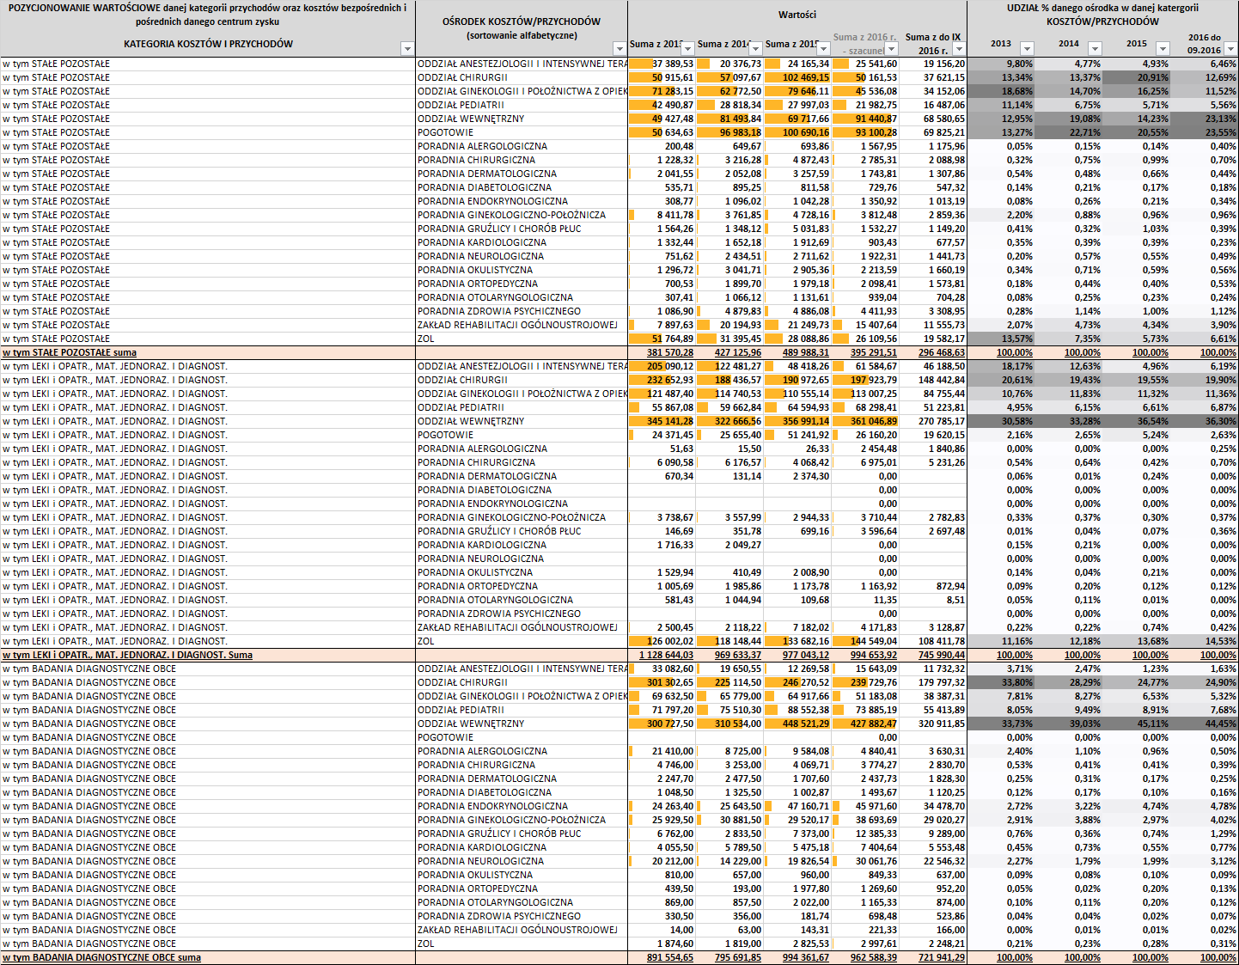1239x965 pixels.
Task: Click the 'w tym STAŁE POZOSTAŁE suma' row label
Action: [x=70, y=352]
